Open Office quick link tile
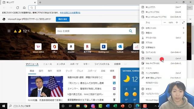The width and height of the screenshot is (194, 109). 55,48
